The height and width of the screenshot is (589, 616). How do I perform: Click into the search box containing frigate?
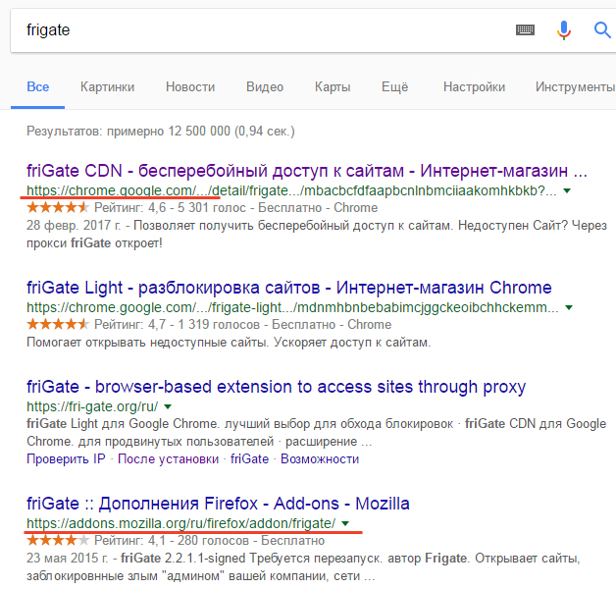click(x=255, y=30)
